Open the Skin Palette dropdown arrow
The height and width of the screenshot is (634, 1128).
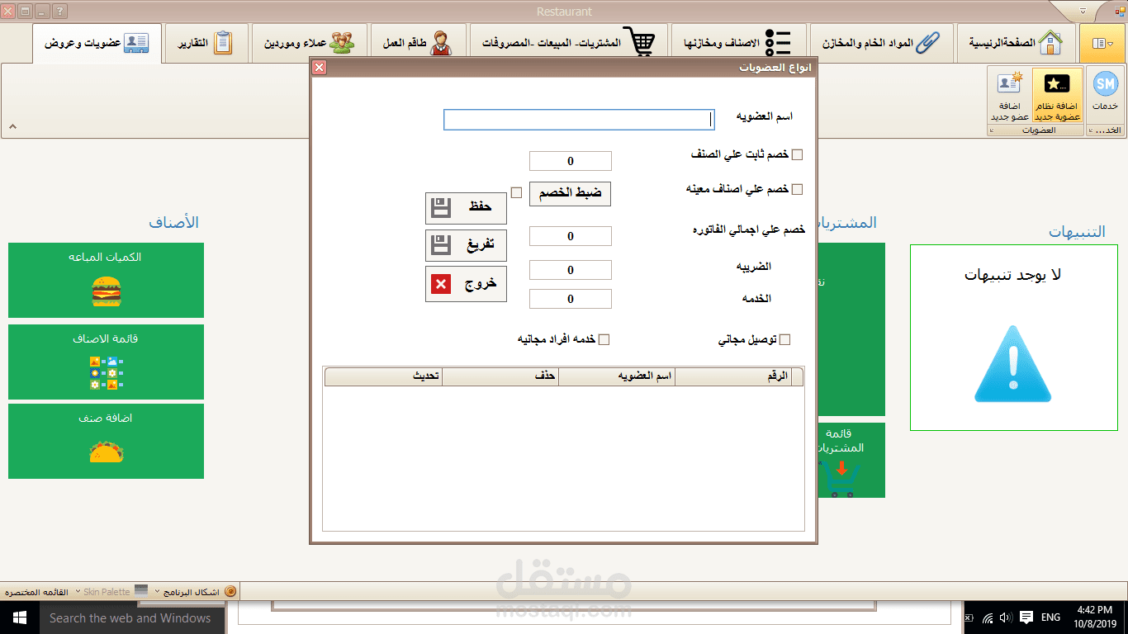coord(78,592)
